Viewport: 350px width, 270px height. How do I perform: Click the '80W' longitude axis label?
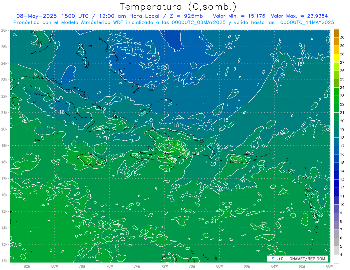click(55, 266)
